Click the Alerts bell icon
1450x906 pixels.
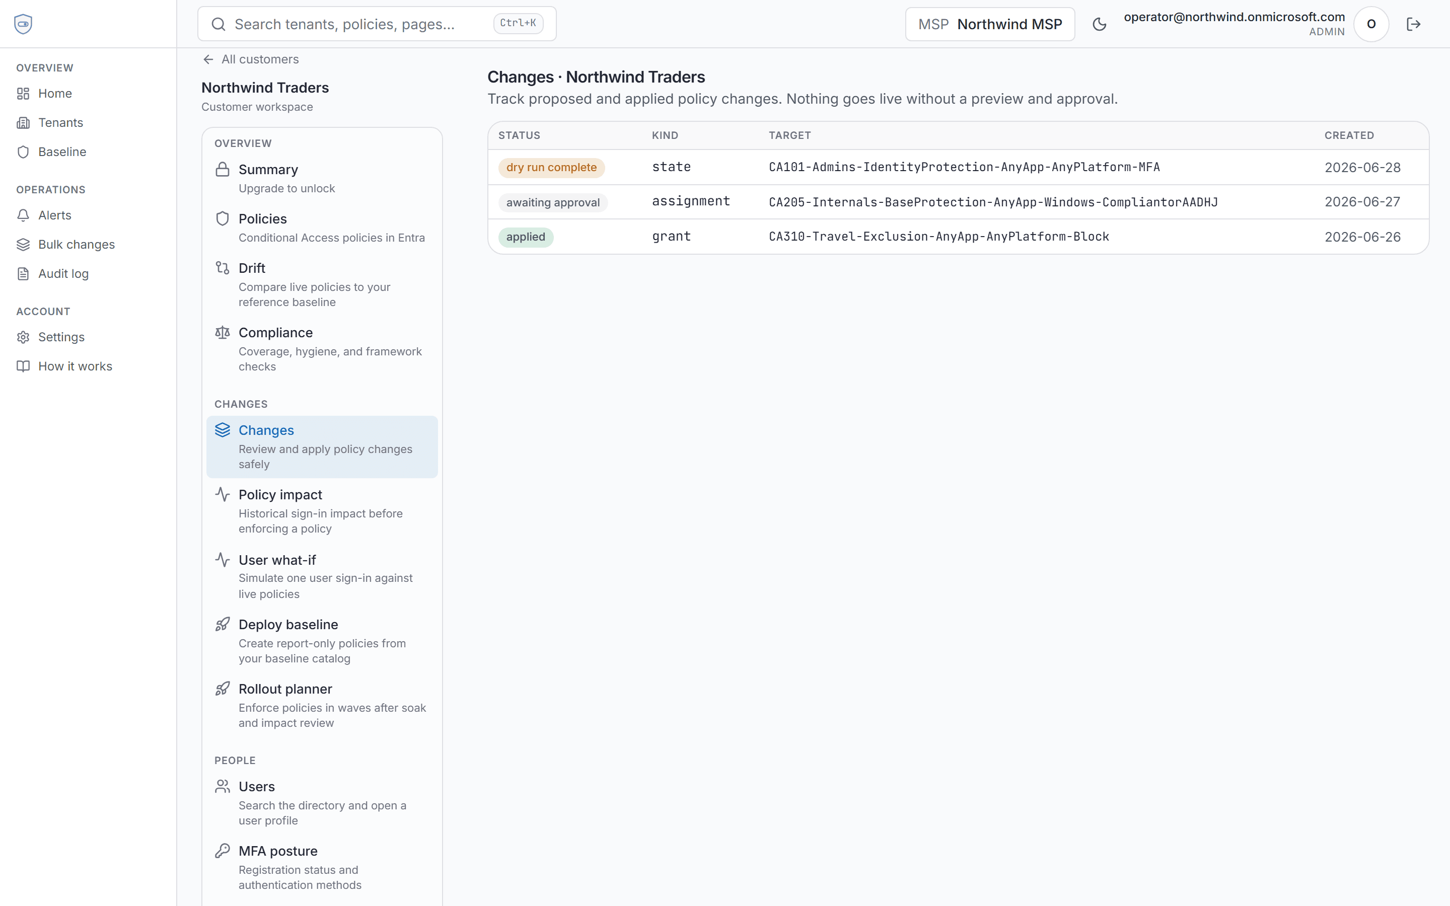(23, 215)
